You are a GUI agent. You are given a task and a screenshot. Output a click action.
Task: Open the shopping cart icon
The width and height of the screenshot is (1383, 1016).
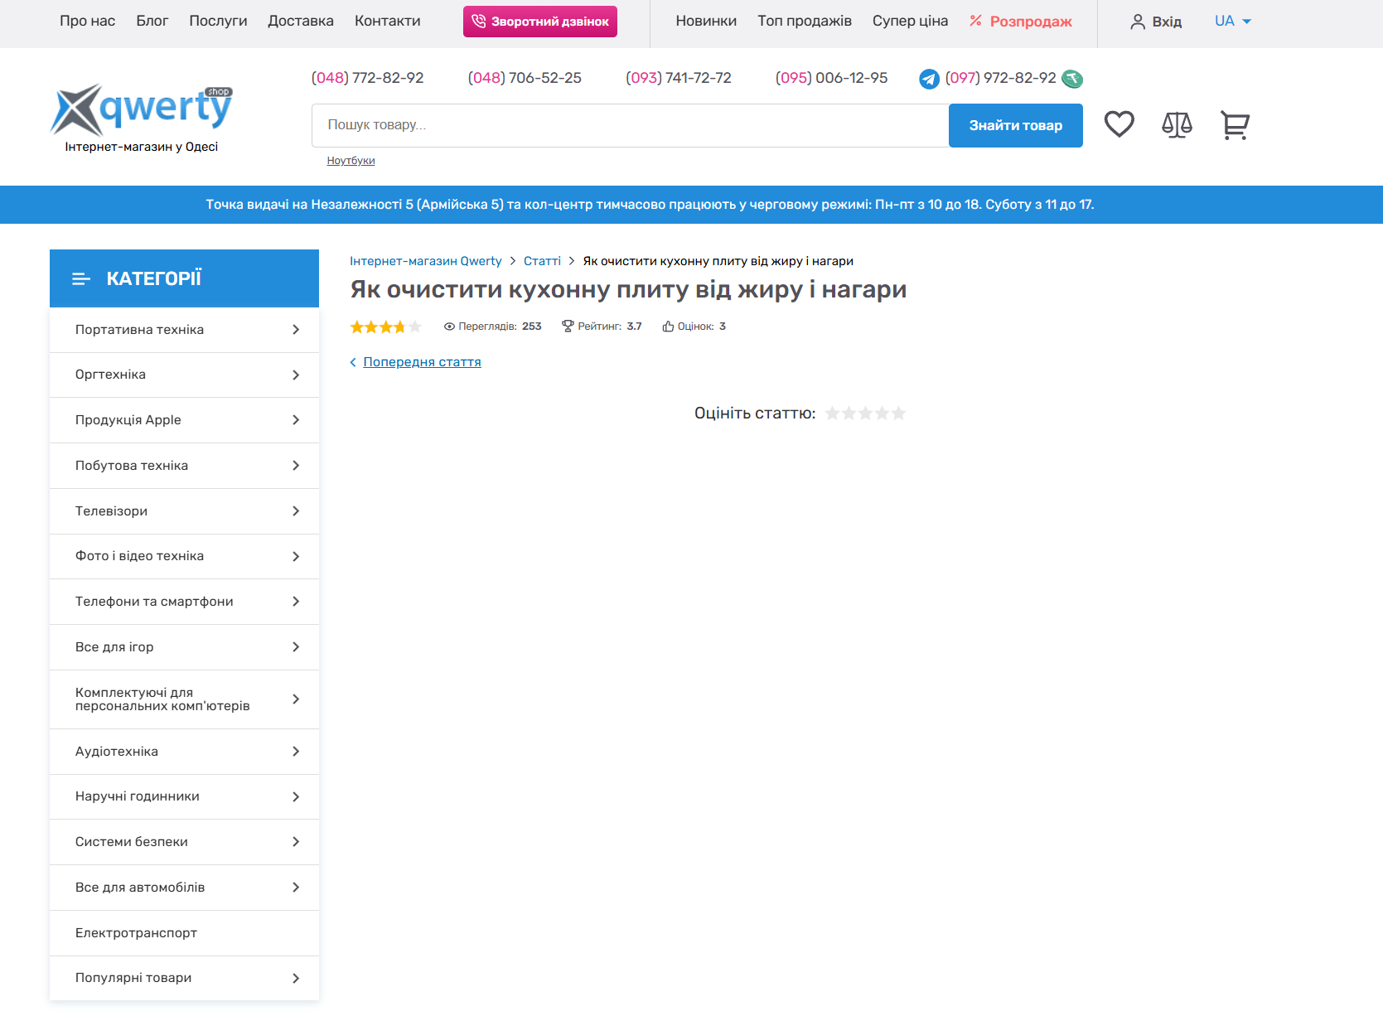[x=1235, y=125]
